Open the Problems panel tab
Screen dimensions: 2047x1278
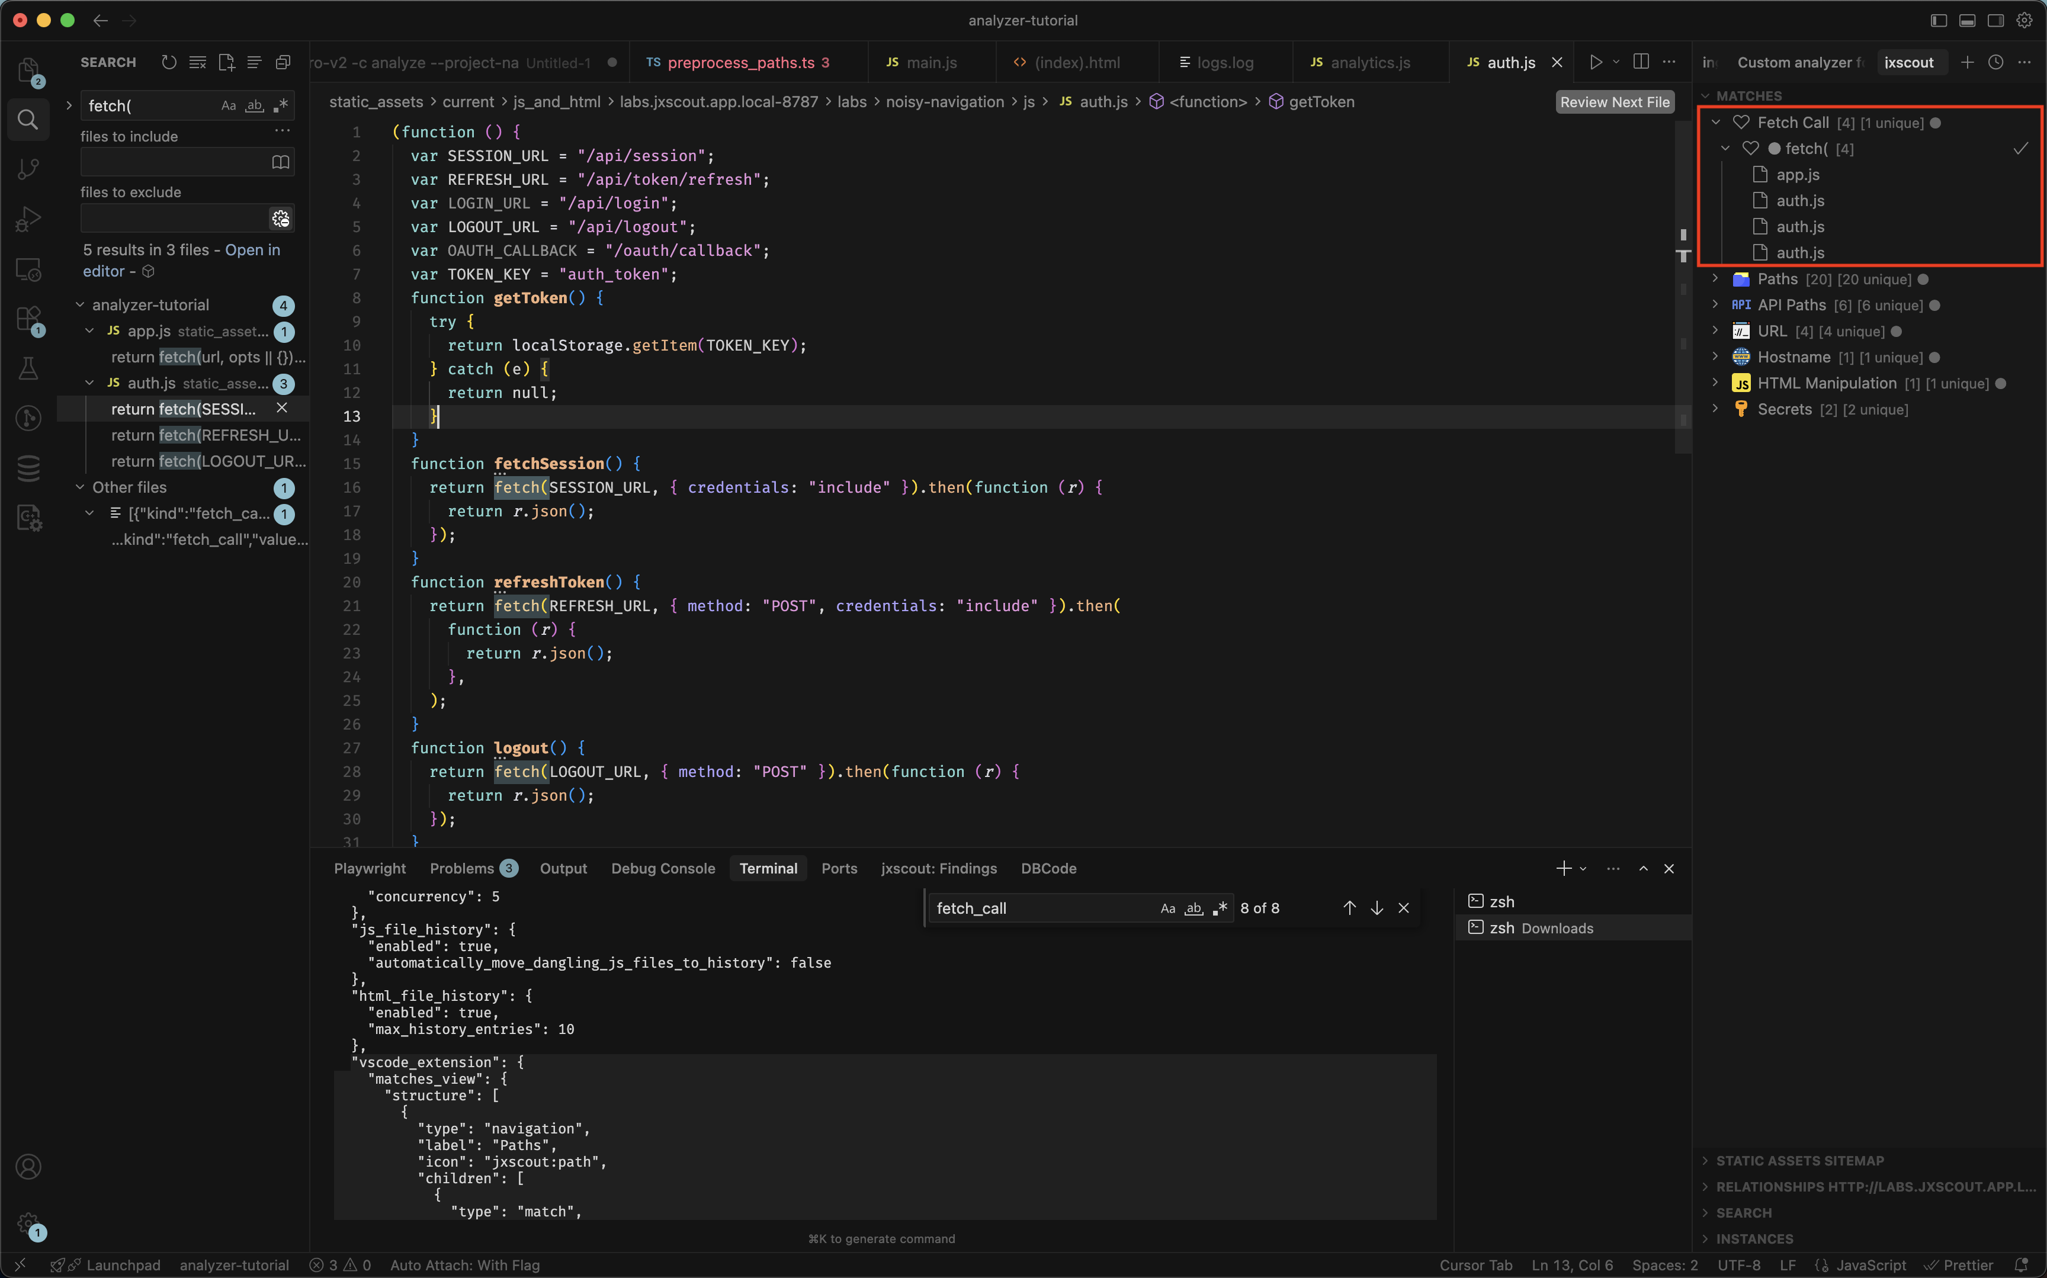[473, 868]
